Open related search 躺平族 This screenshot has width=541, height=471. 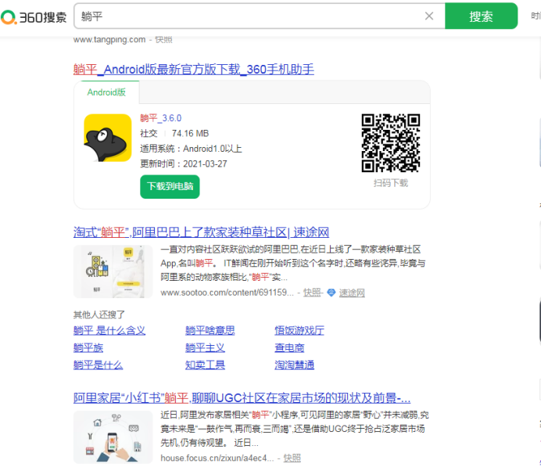(88, 347)
